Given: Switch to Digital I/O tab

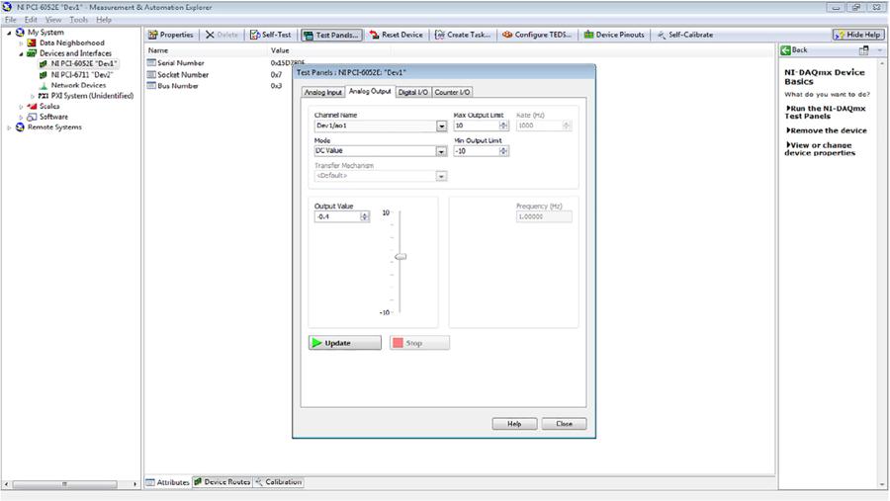Looking at the screenshot, I should tap(412, 92).
